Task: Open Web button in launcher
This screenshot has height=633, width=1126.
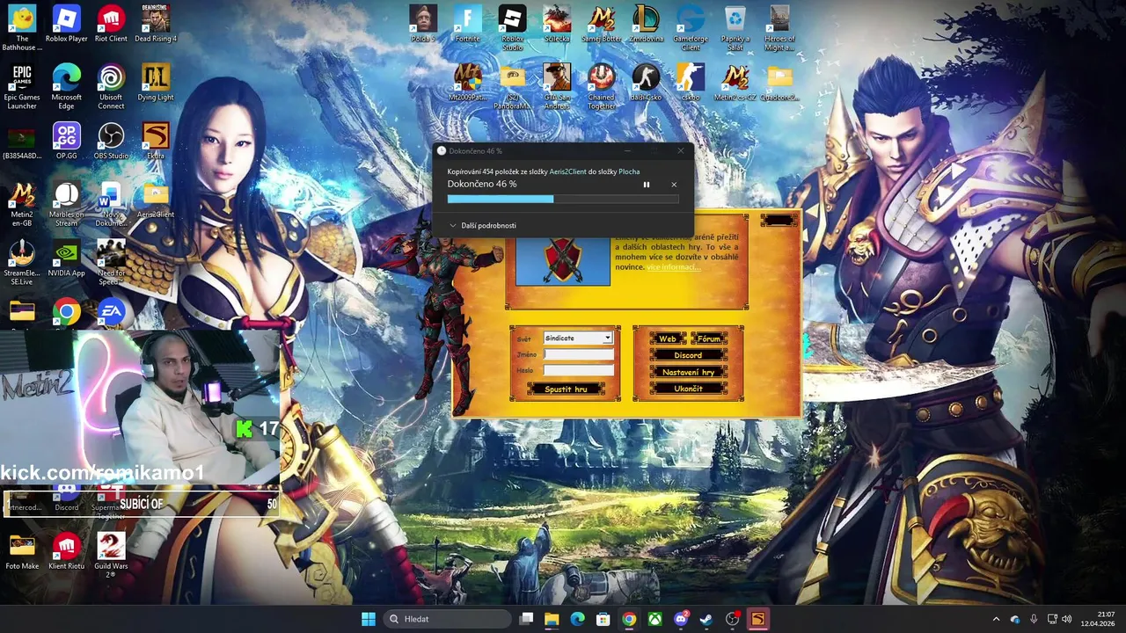Action: [668, 338]
